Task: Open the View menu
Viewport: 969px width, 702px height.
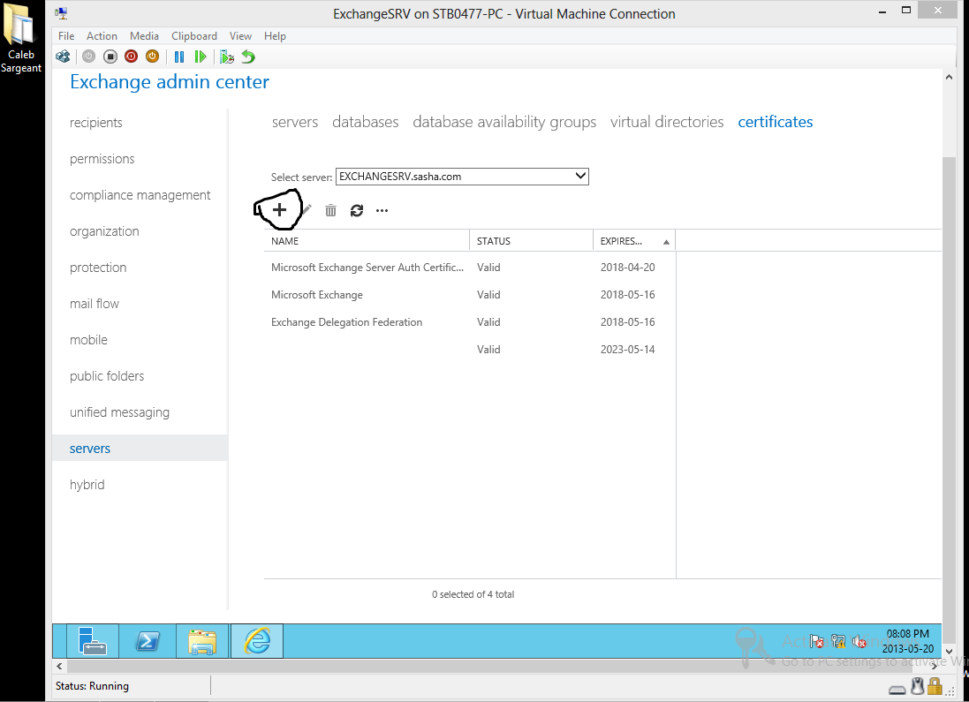Action: pos(240,36)
